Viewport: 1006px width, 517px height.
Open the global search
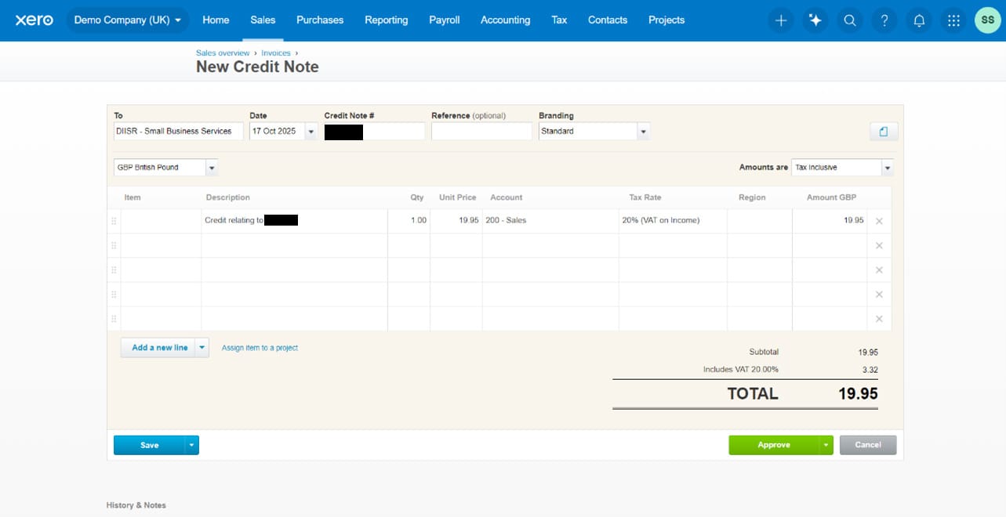(850, 20)
